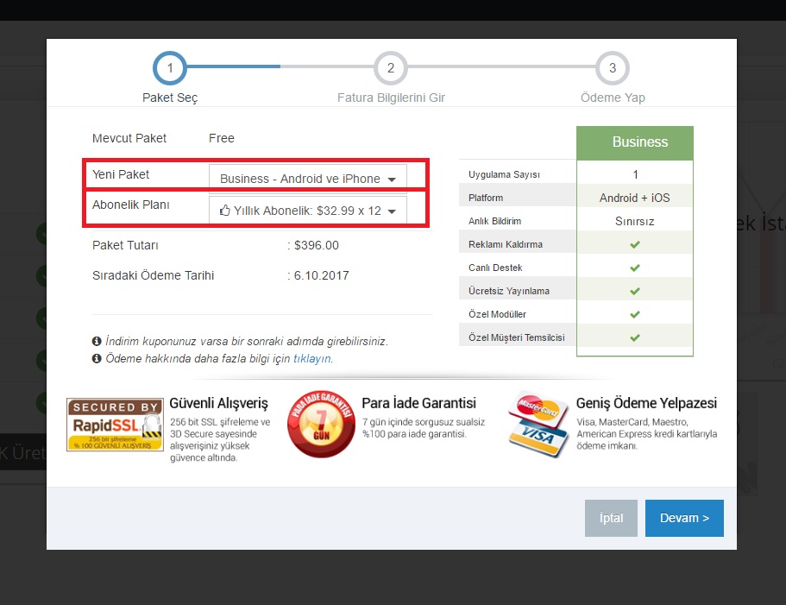Cancel with the İptal button
The height and width of the screenshot is (605, 786).
[x=611, y=518]
